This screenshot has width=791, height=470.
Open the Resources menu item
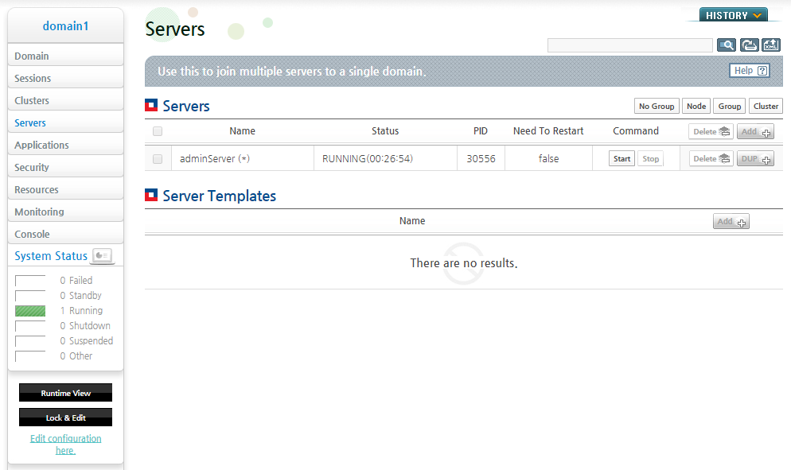pyautogui.click(x=65, y=189)
